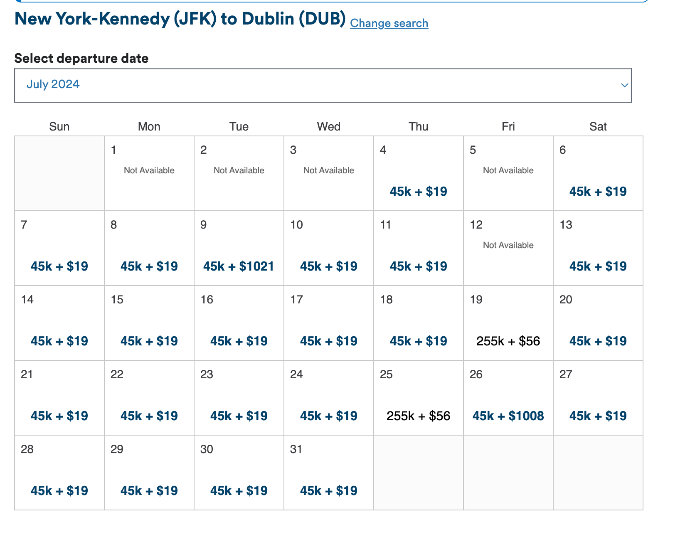Image resolution: width=690 pixels, height=537 pixels.
Task: Choose July 22 departure date
Action: (x=149, y=415)
